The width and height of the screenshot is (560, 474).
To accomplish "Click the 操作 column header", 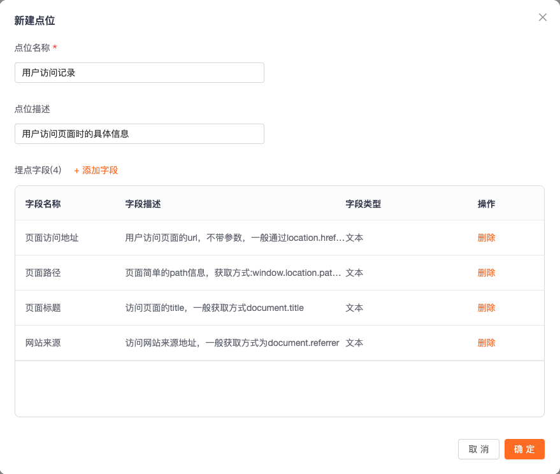I will click(486, 204).
